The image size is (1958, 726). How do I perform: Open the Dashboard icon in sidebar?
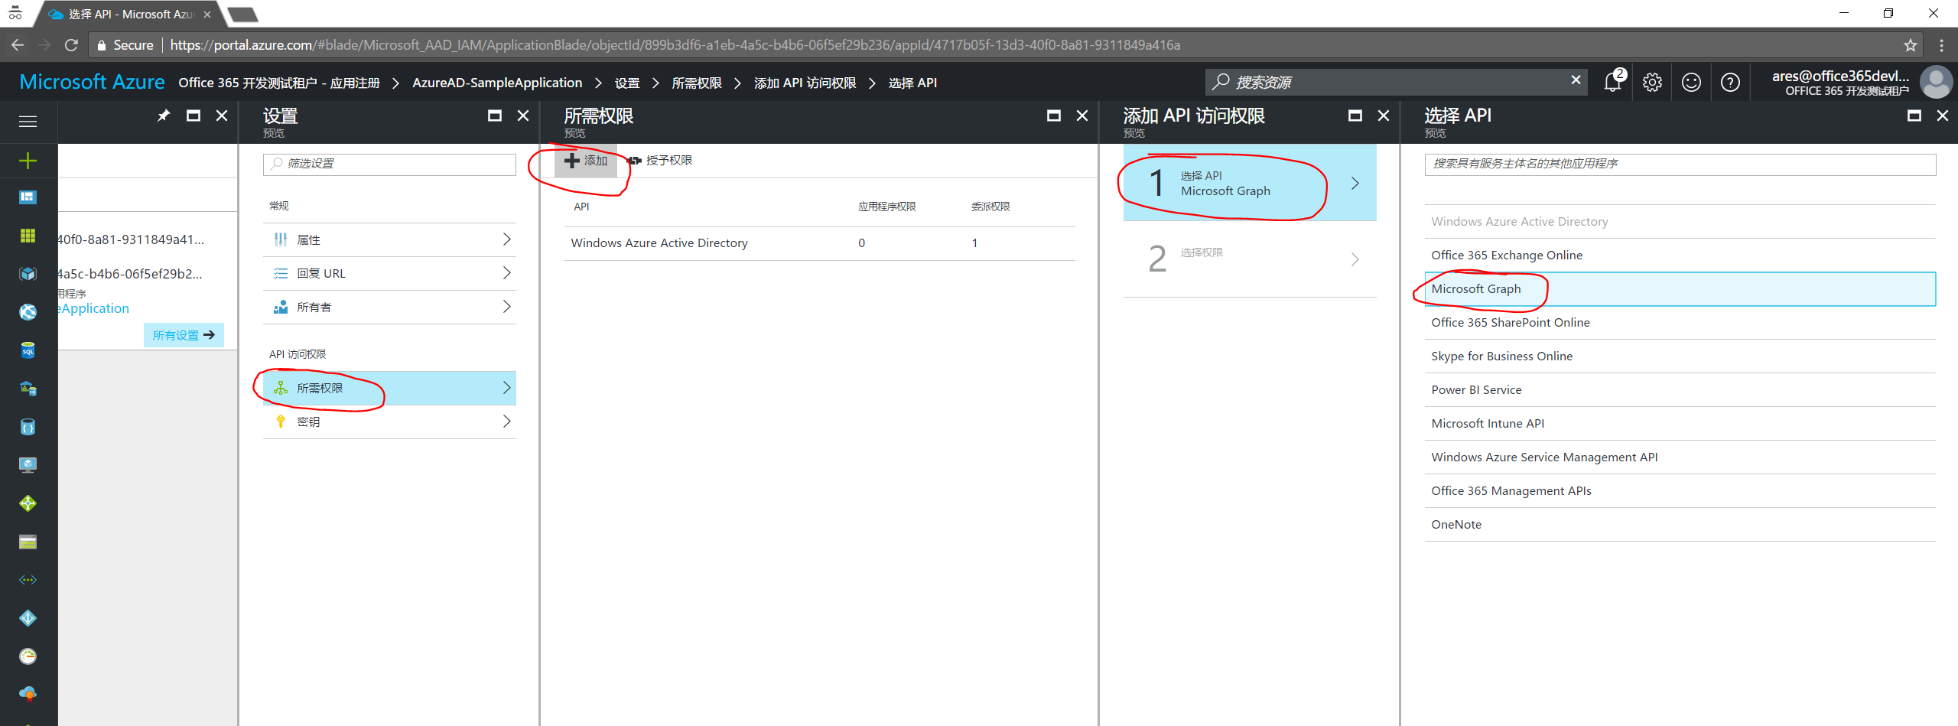pyautogui.click(x=28, y=198)
